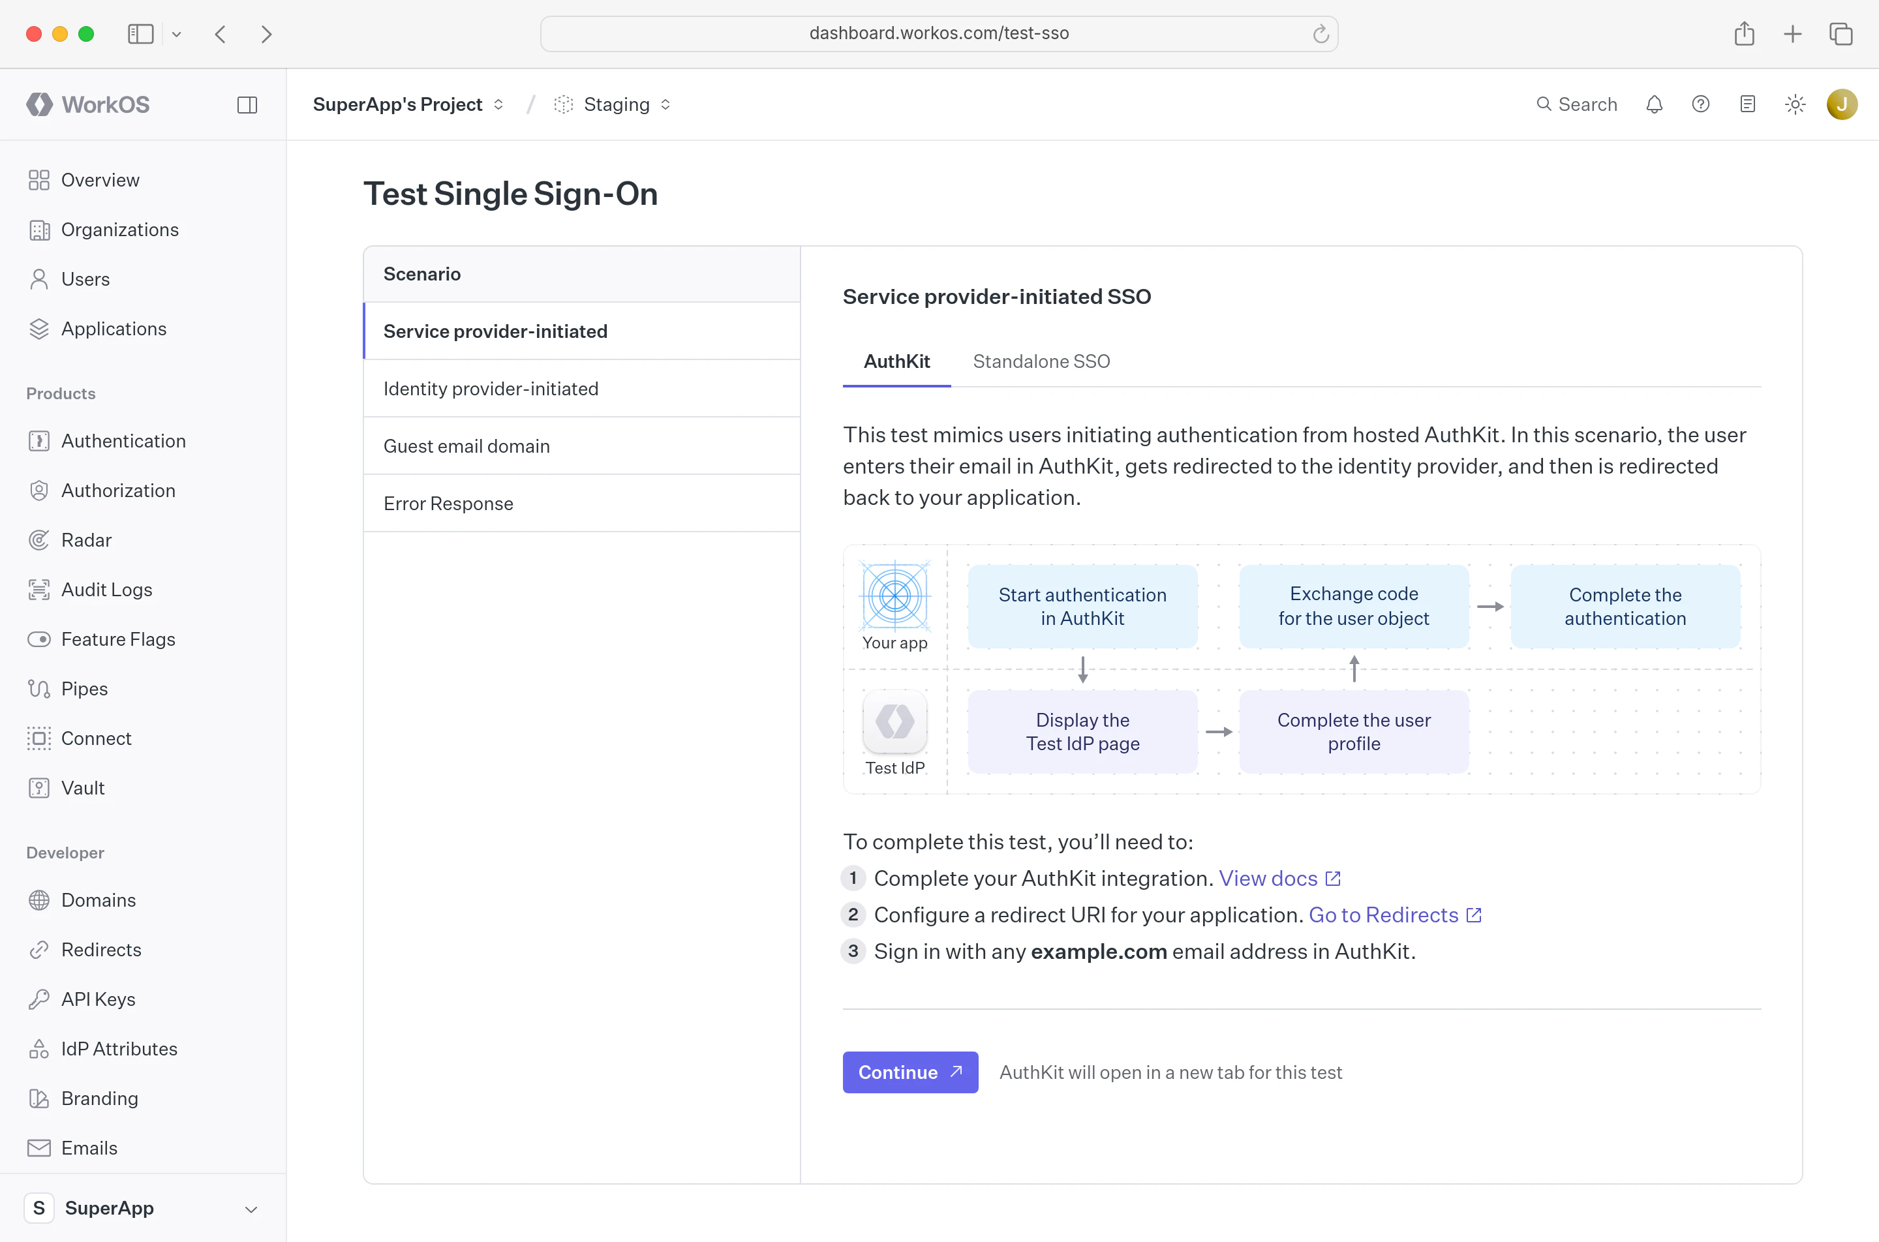1879x1242 pixels.
Task: Click the Domains globe icon
Action: 38,900
